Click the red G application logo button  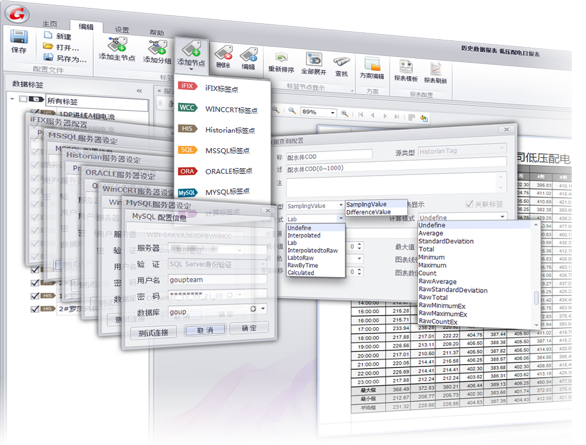[x=17, y=14]
